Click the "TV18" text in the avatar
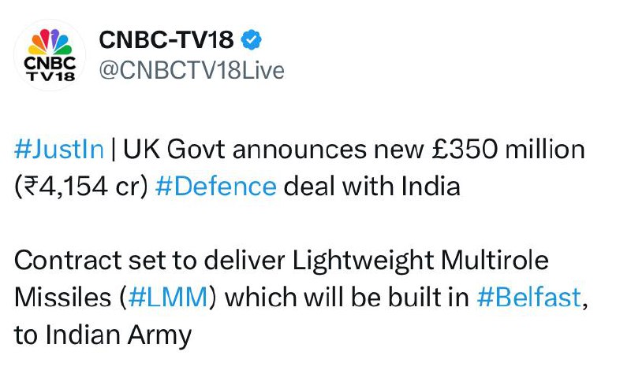The width and height of the screenshot is (631, 385). pyautogui.click(x=50, y=76)
